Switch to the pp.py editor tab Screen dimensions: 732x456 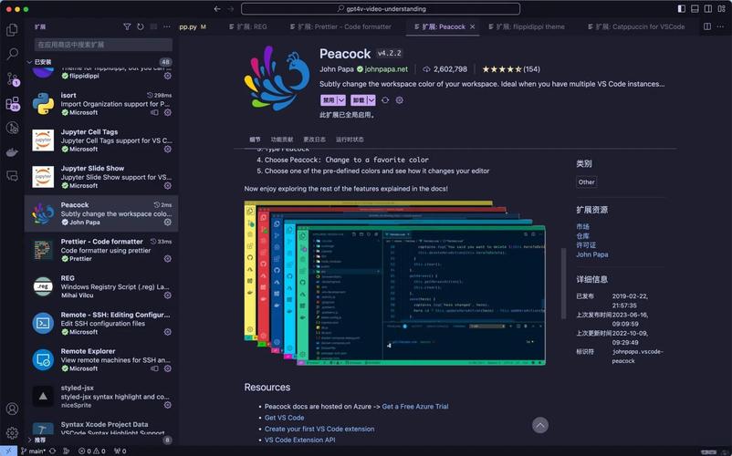click(193, 27)
